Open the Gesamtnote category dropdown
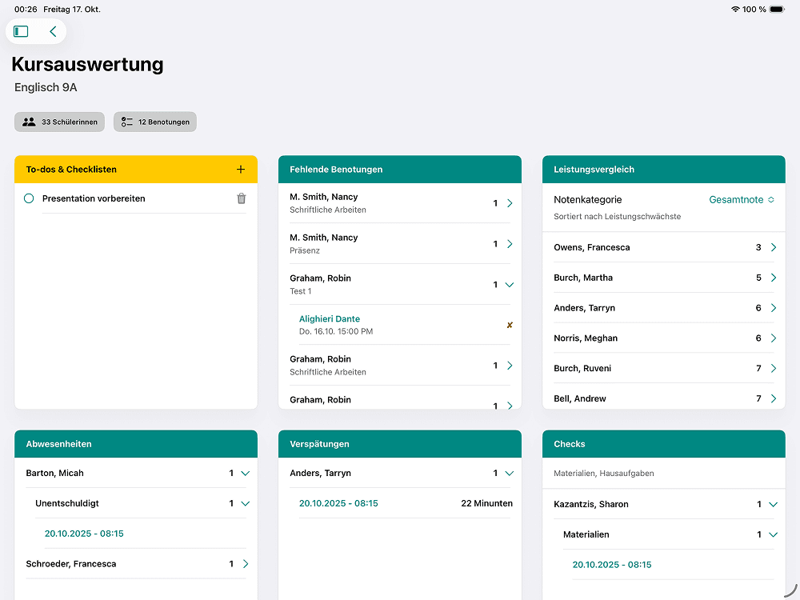Image resolution: width=800 pixels, height=600 pixels. [742, 200]
